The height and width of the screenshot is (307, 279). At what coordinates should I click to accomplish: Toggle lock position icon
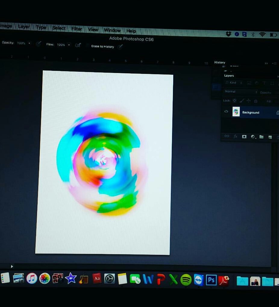249,101
